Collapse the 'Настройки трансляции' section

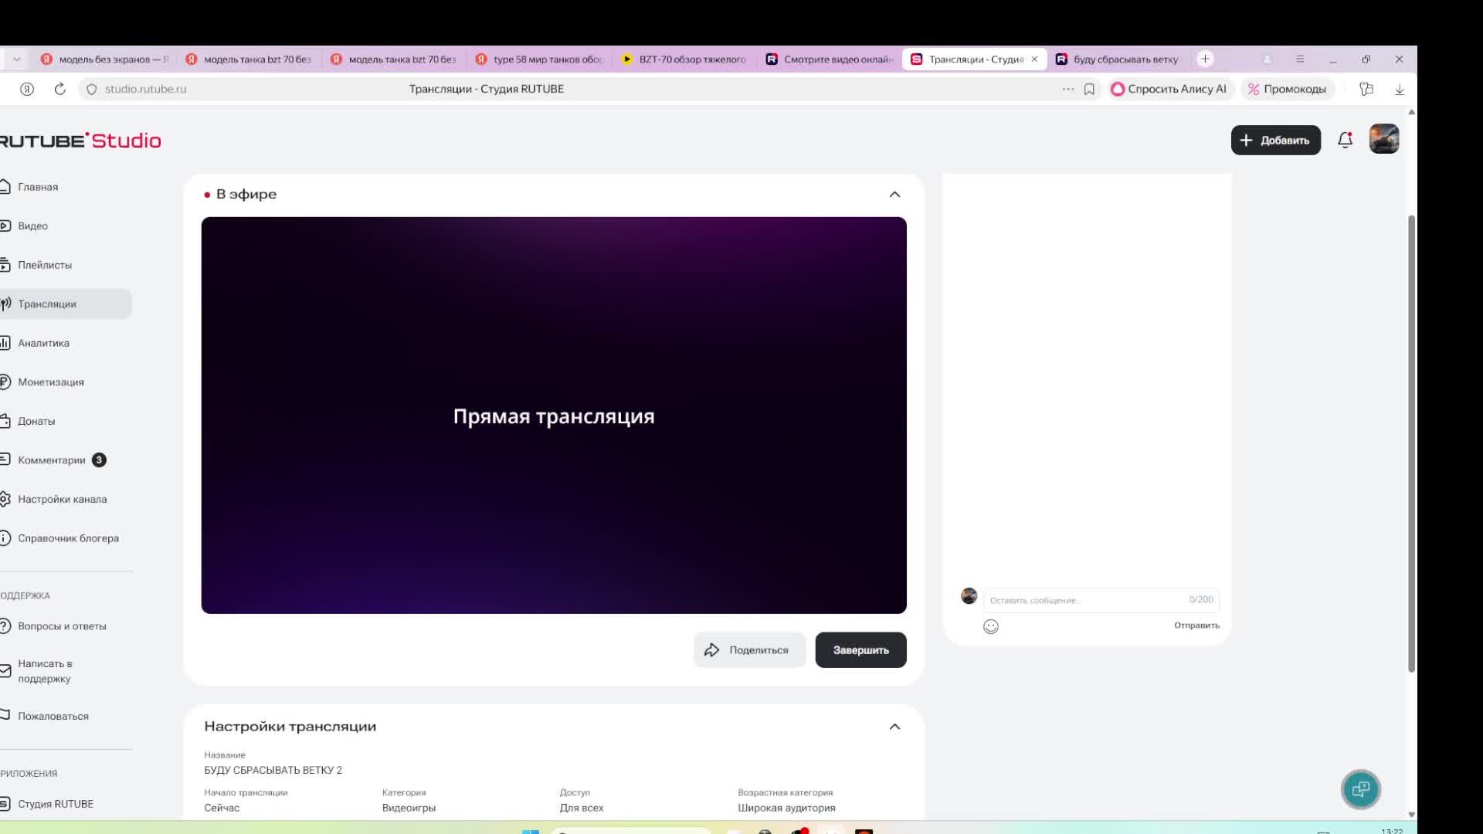click(894, 726)
